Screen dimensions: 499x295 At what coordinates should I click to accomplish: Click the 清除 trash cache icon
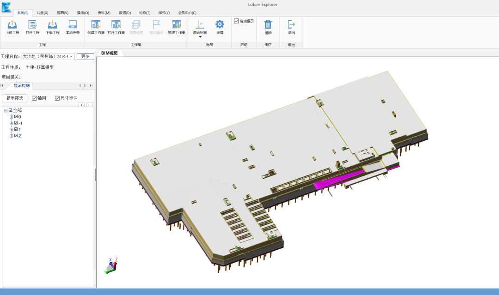pyautogui.click(x=268, y=24)
